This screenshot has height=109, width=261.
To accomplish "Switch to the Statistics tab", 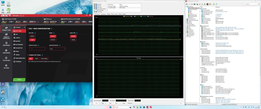I will coord(124,14).
